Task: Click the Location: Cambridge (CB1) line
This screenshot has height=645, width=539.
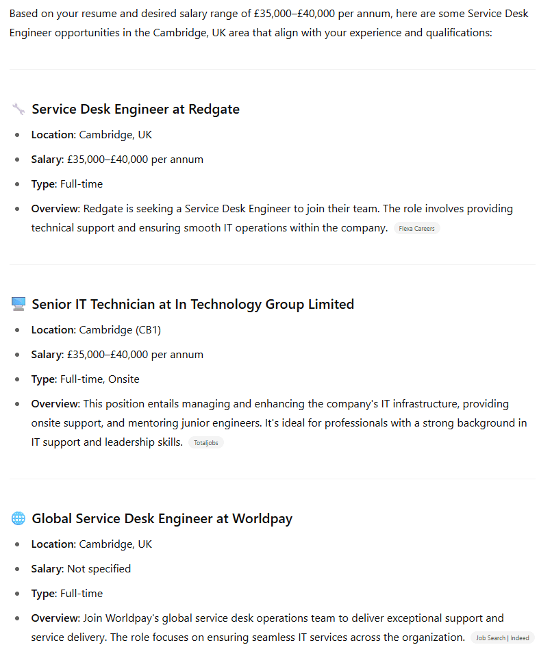Action: pos(96,330)
